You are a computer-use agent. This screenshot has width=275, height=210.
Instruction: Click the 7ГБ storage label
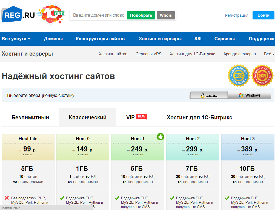point(192,169)
